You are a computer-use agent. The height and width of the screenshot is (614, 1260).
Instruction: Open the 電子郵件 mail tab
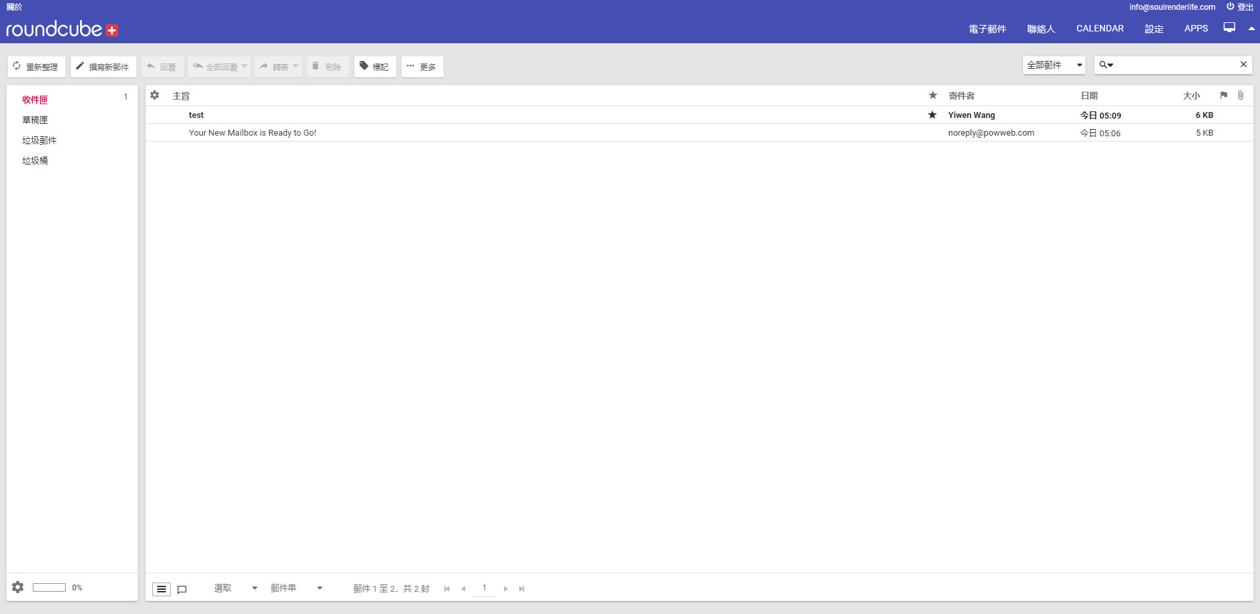pos(988,29)
